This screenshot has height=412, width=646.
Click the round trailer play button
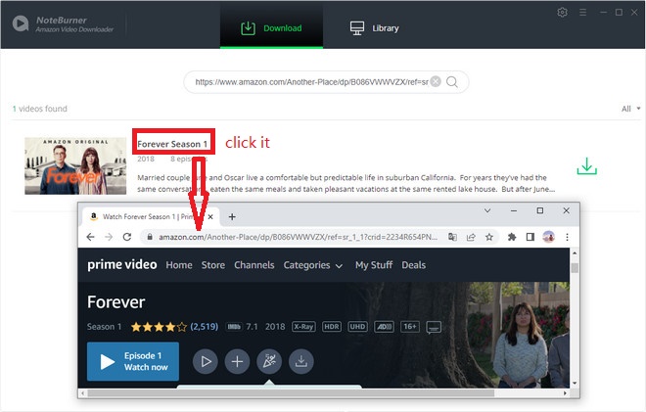pyautogui.click(x=206, y=361)
